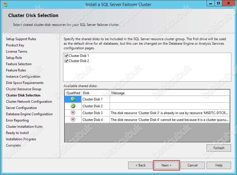This screenshot has width=237, height=175.
Task: Select the Product Key step
Action: click(x=15, y=45)
